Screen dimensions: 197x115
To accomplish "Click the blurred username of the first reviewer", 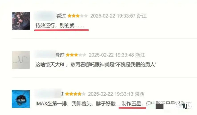I will pyautogui.click(x=45, y=16).
